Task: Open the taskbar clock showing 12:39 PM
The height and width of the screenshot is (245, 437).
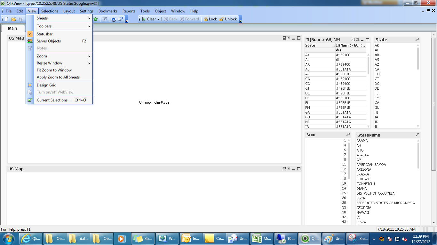Action: tap(421, 238)
